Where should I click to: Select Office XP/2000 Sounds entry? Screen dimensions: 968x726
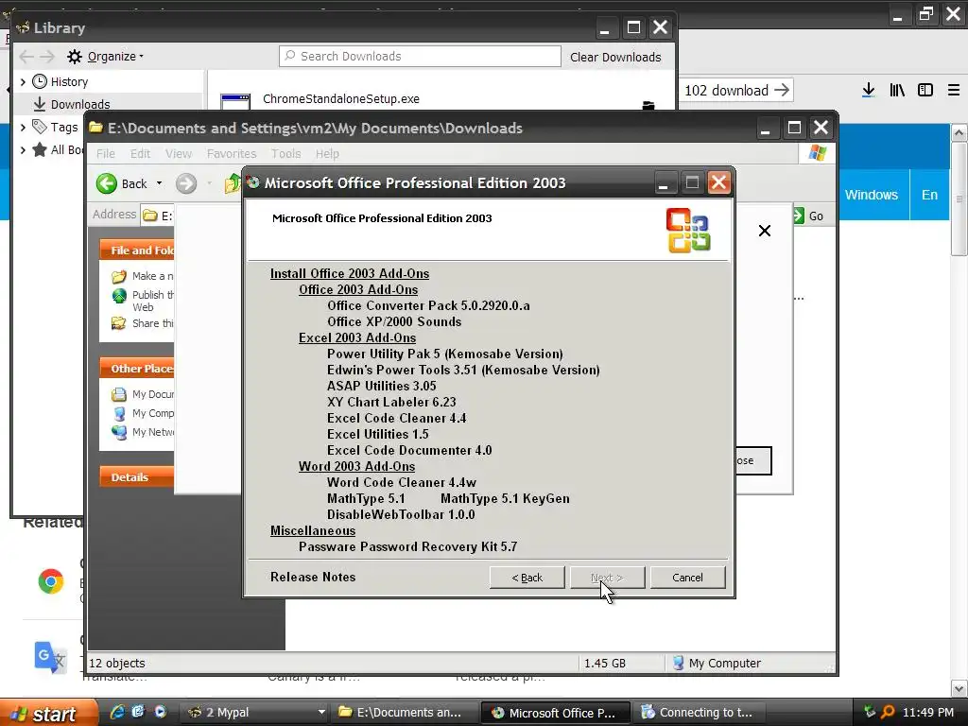(394, 321)
